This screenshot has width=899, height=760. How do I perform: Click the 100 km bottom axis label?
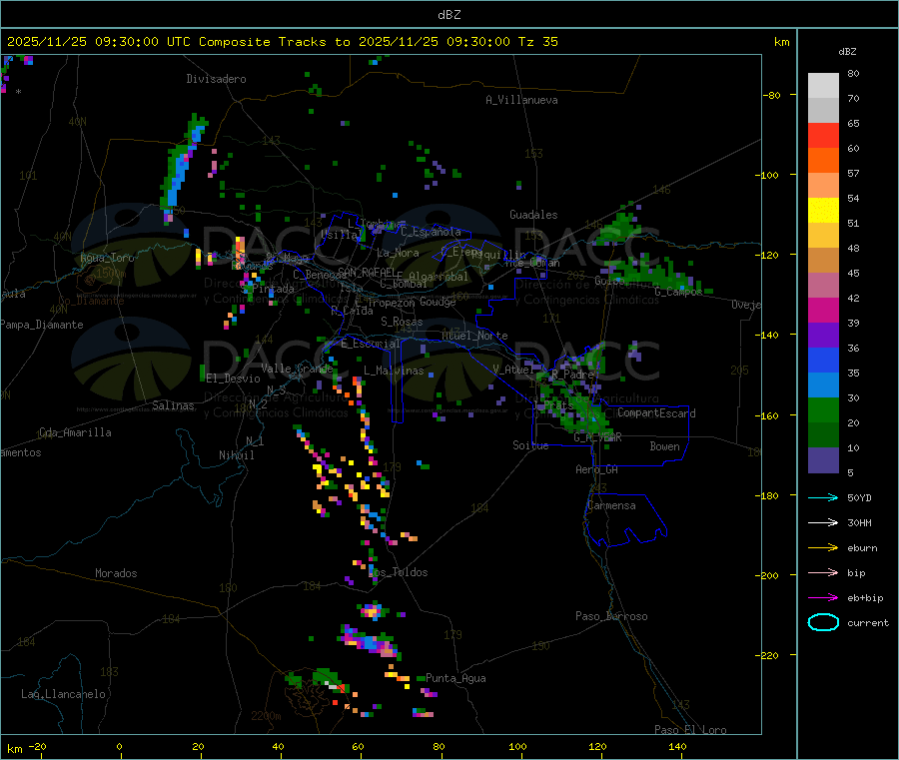pyautogui.click(x=517, y=746)
